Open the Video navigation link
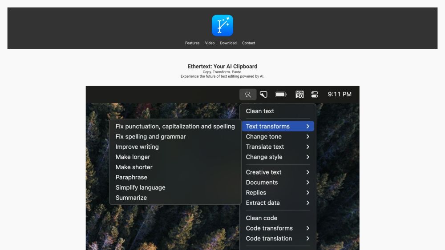 tap(210, 43)
